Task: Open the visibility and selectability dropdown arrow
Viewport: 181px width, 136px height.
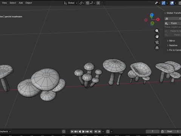Action: (x=160, y=3)
